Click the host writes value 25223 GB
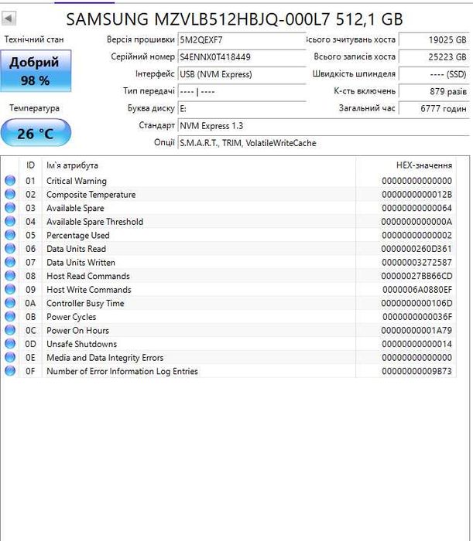The height and width of the screenshot is (541, 473). [434, 57]
